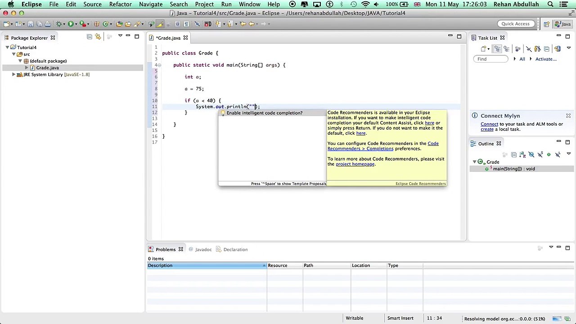Toggle Categorized view in Task List
Viewport: 576px width, 324px height.
(x=498, y=49)
